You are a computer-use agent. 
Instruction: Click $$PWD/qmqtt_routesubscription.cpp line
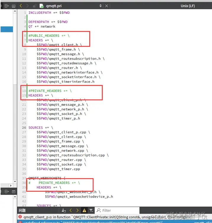[x=73, y=155]
